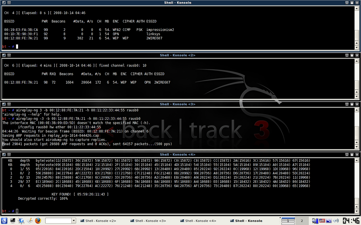Click into the panel run command field
Viewport: 361px width, 225px height.
tap(59, 221)
